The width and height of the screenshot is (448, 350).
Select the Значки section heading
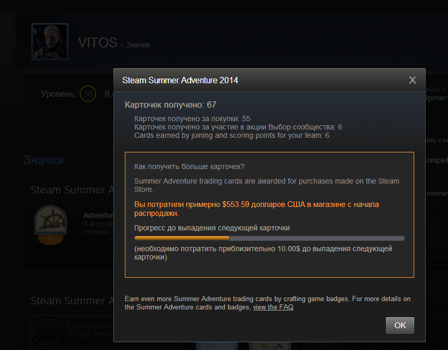44,160
